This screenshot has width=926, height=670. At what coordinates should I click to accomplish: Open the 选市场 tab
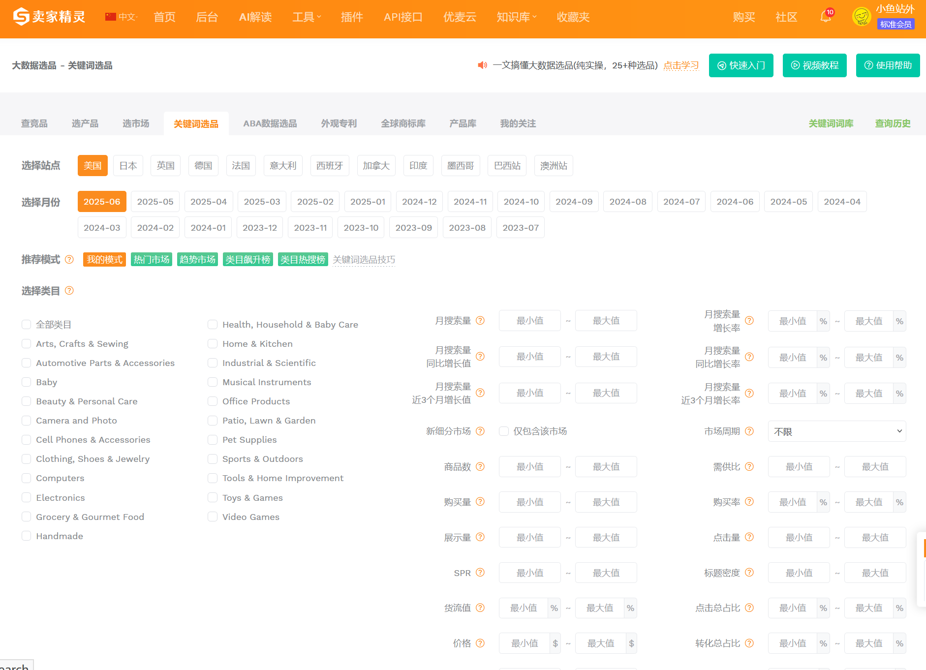pos(136,123)
